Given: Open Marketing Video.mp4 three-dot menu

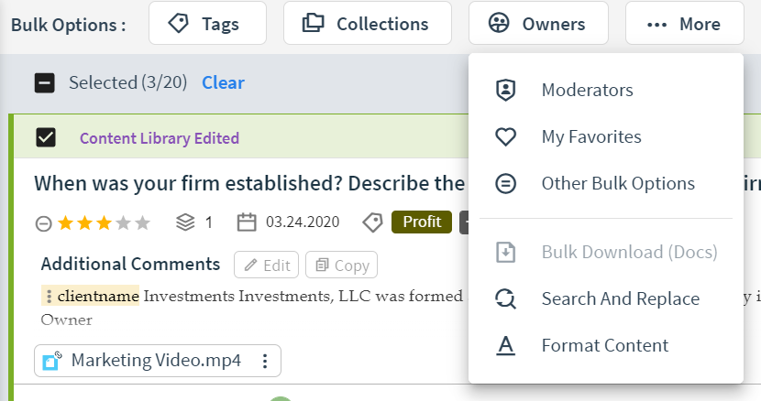Looking at the screenshot, I should pos(265,361).
